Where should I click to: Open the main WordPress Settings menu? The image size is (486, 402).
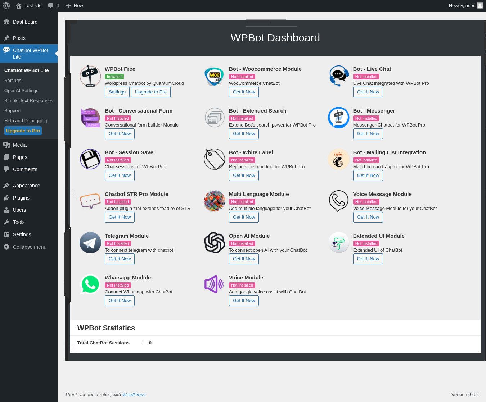(29, 234)
